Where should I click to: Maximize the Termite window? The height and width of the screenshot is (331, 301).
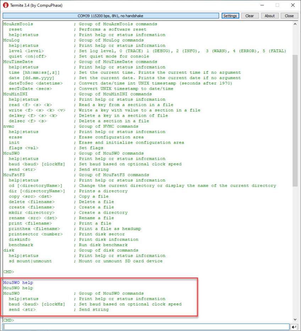click(277, 5)
